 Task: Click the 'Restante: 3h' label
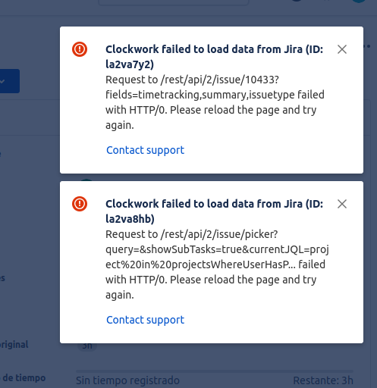323,380
